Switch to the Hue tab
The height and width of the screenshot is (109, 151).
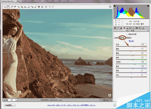point(116,38)
